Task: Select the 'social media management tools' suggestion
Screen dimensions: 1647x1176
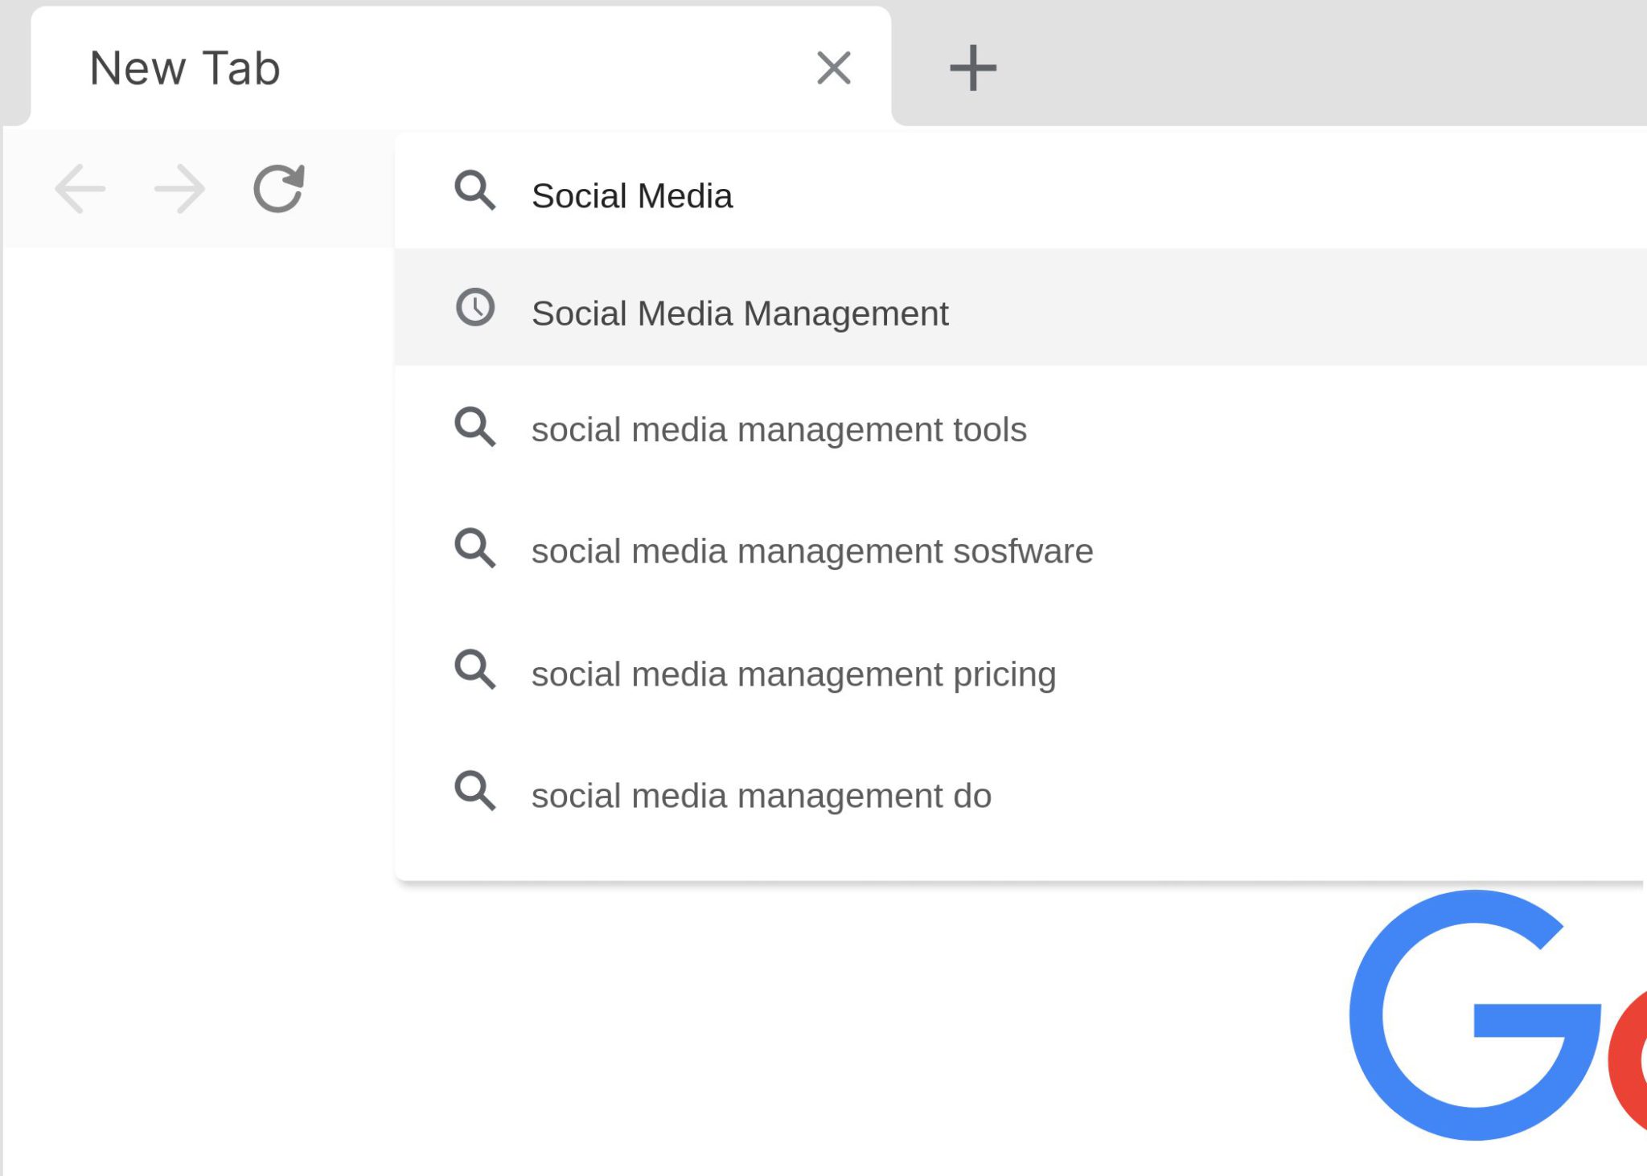Action: 778,430
